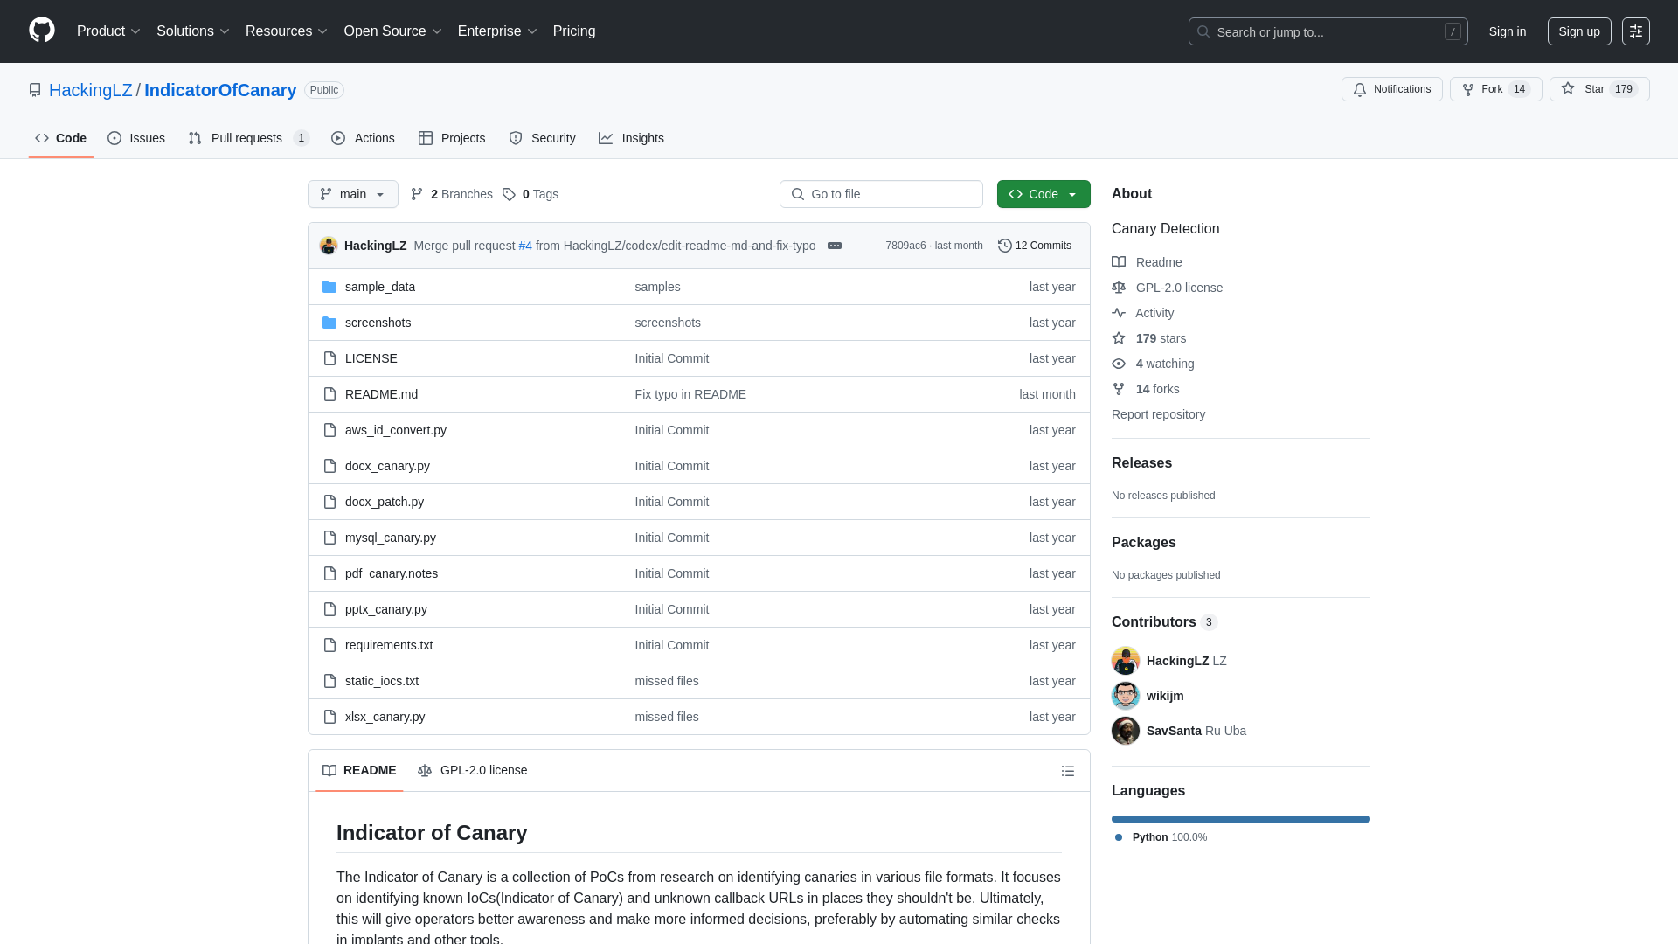Click the Go to file search box
The width and height of the screenshot is (1678, 944).
tap(881, 194)
